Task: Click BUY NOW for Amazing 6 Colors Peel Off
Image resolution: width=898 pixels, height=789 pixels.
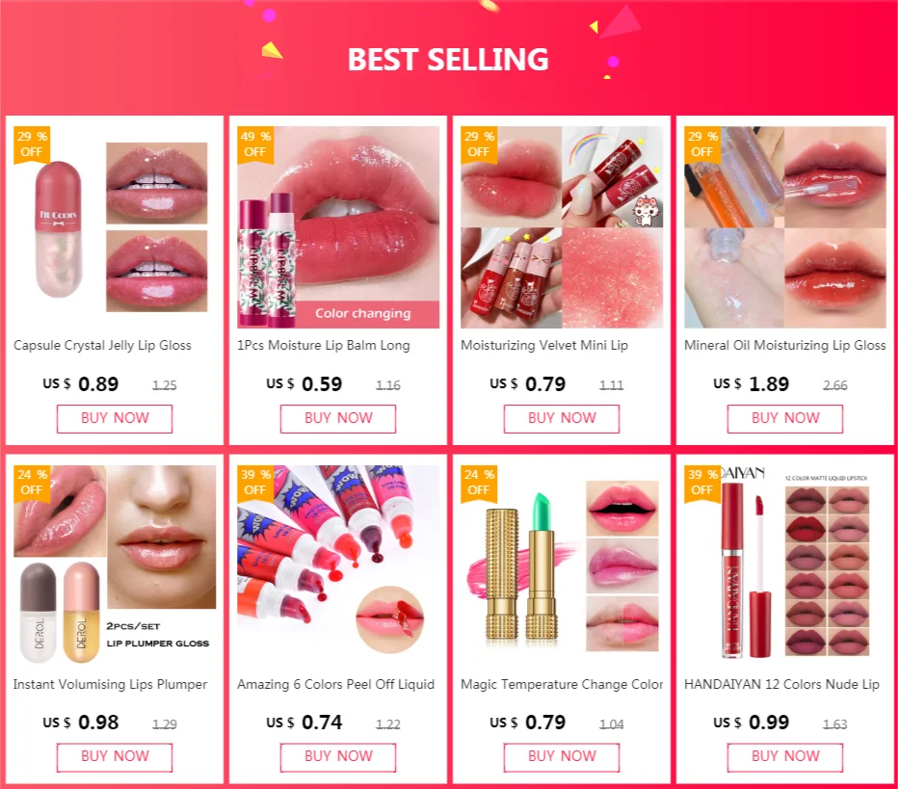Action: [338, 757]
